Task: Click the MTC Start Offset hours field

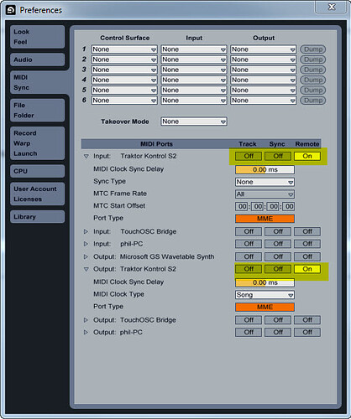Action: [x=242, y=207]
